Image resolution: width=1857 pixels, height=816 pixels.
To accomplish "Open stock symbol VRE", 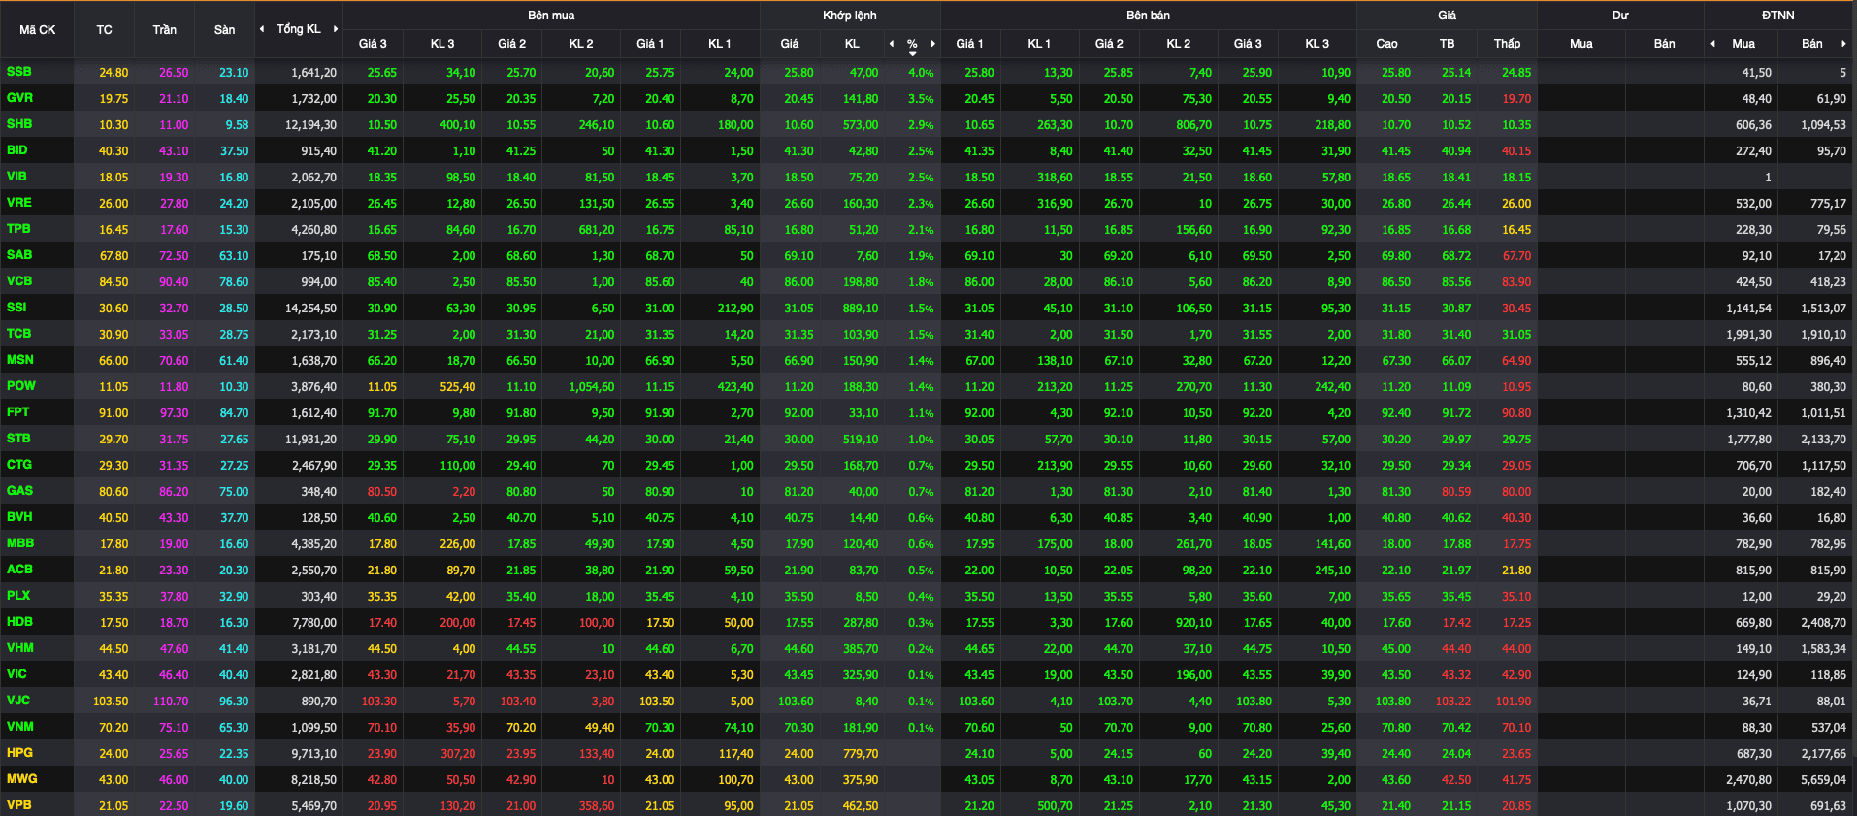I will (x=18, y=203).
